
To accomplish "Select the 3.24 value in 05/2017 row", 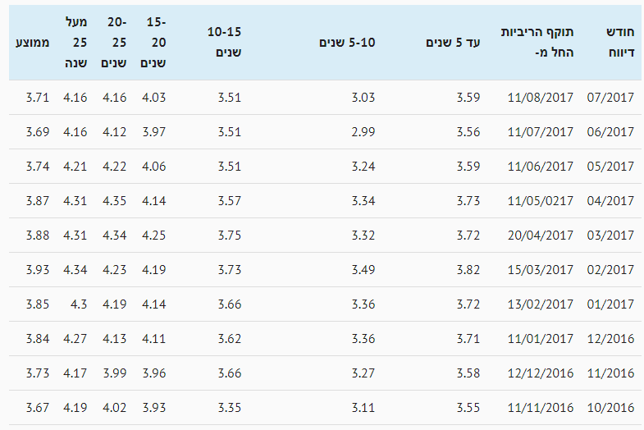I will [x=363, y=167].
